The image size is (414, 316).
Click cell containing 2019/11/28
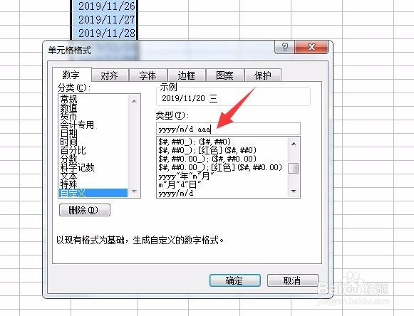pyautogui.click(x=104, y=33)
